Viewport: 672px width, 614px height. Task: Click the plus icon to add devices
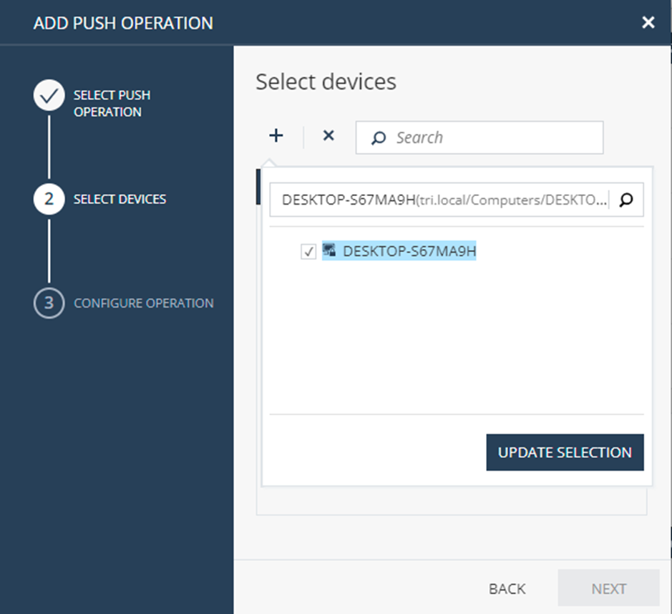[276, 135]
